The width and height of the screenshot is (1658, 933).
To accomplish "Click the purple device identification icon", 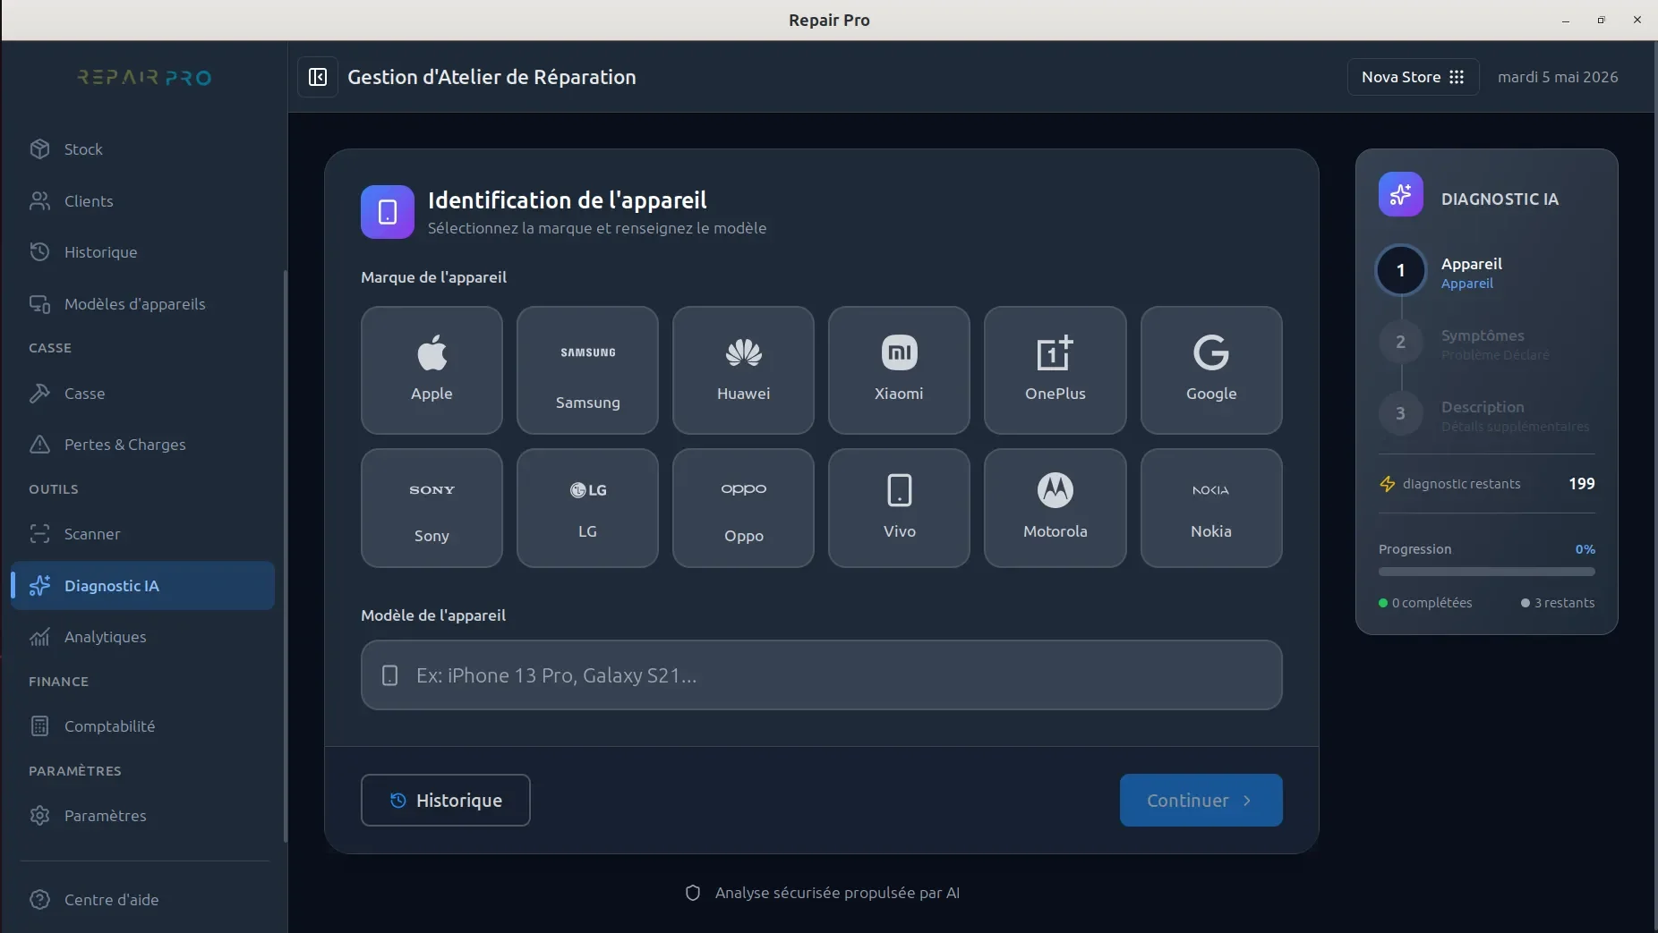I will (388, 212).
